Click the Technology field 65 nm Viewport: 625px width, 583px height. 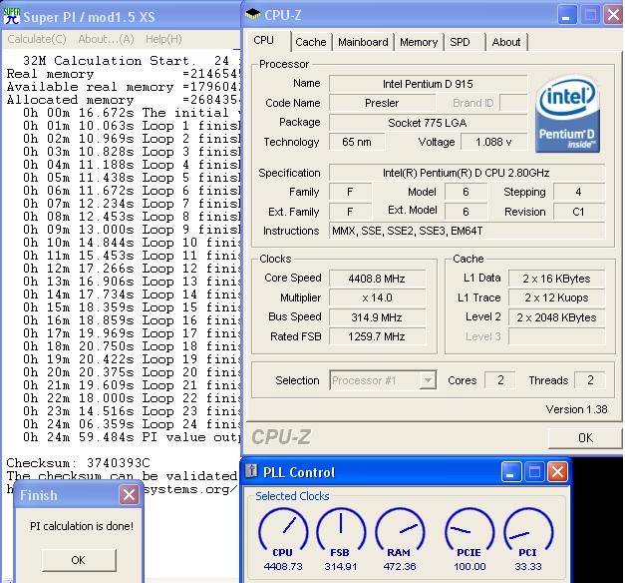point(357,142)
